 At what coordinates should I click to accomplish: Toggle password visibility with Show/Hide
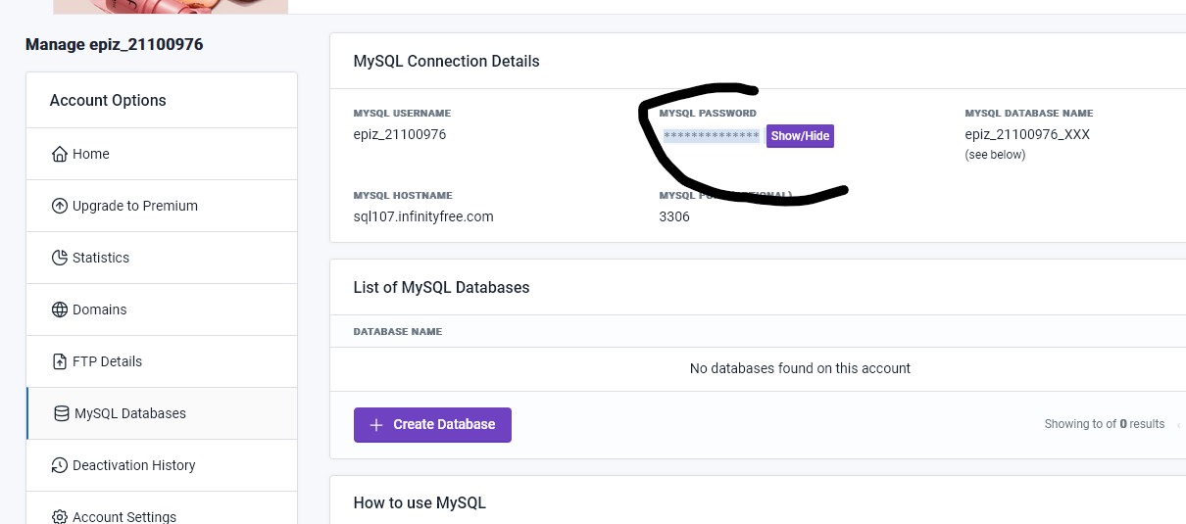(x=800, y=136)
